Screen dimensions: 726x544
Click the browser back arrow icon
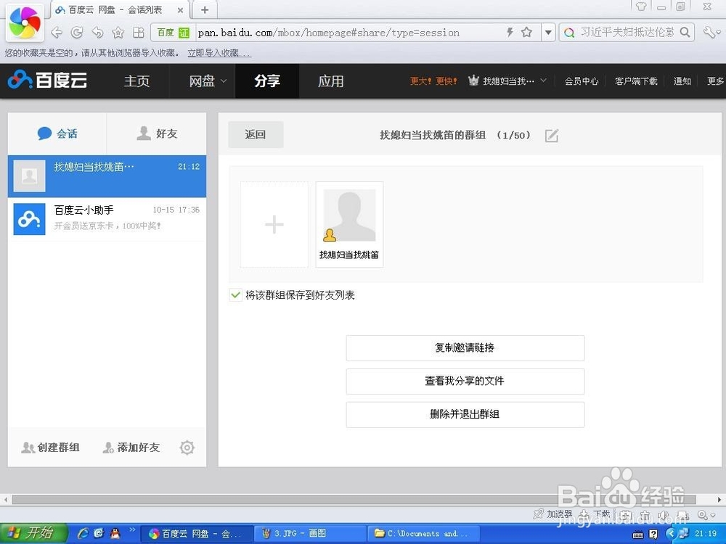[x=56, y=32]
